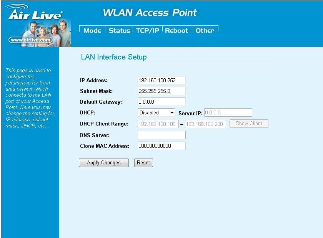Screen dimensions: 323x238
Task: Click the Default Gateway text box
Action: pos(161,102)
